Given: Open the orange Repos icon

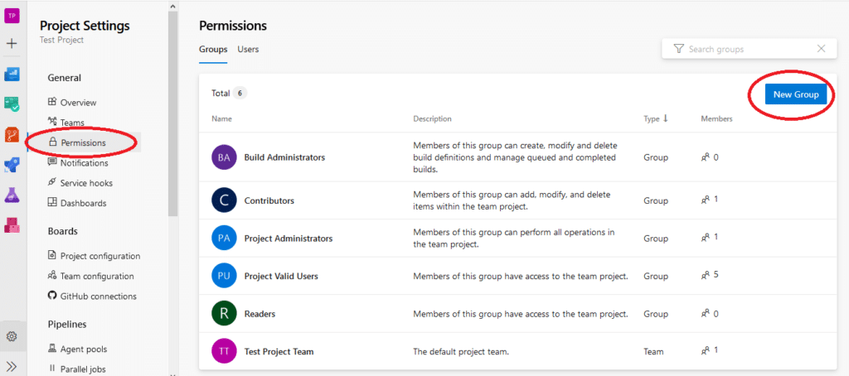Looking at the screenshot, I should (12, 134).
